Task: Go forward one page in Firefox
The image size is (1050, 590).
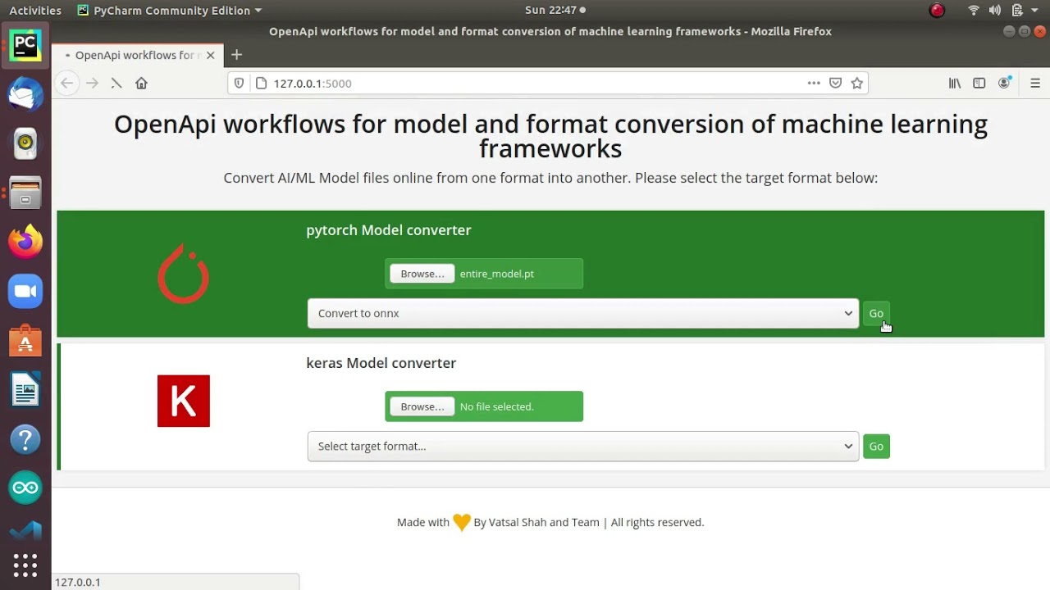Action: click(92, 83)
